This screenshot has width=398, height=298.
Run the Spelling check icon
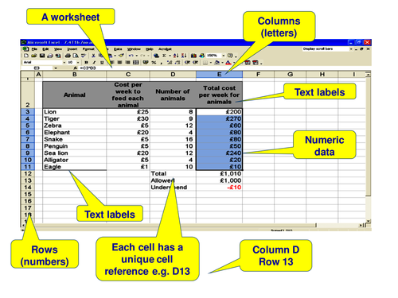84,56
